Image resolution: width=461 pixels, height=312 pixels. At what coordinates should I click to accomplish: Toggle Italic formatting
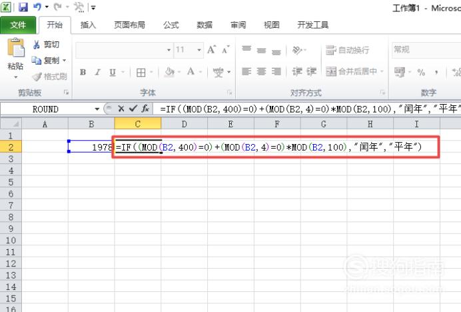point(97,73)
